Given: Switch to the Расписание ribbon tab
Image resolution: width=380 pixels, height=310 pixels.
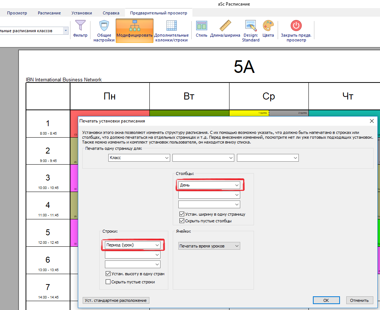Looking at the screenshot, I should coord(49,13).
